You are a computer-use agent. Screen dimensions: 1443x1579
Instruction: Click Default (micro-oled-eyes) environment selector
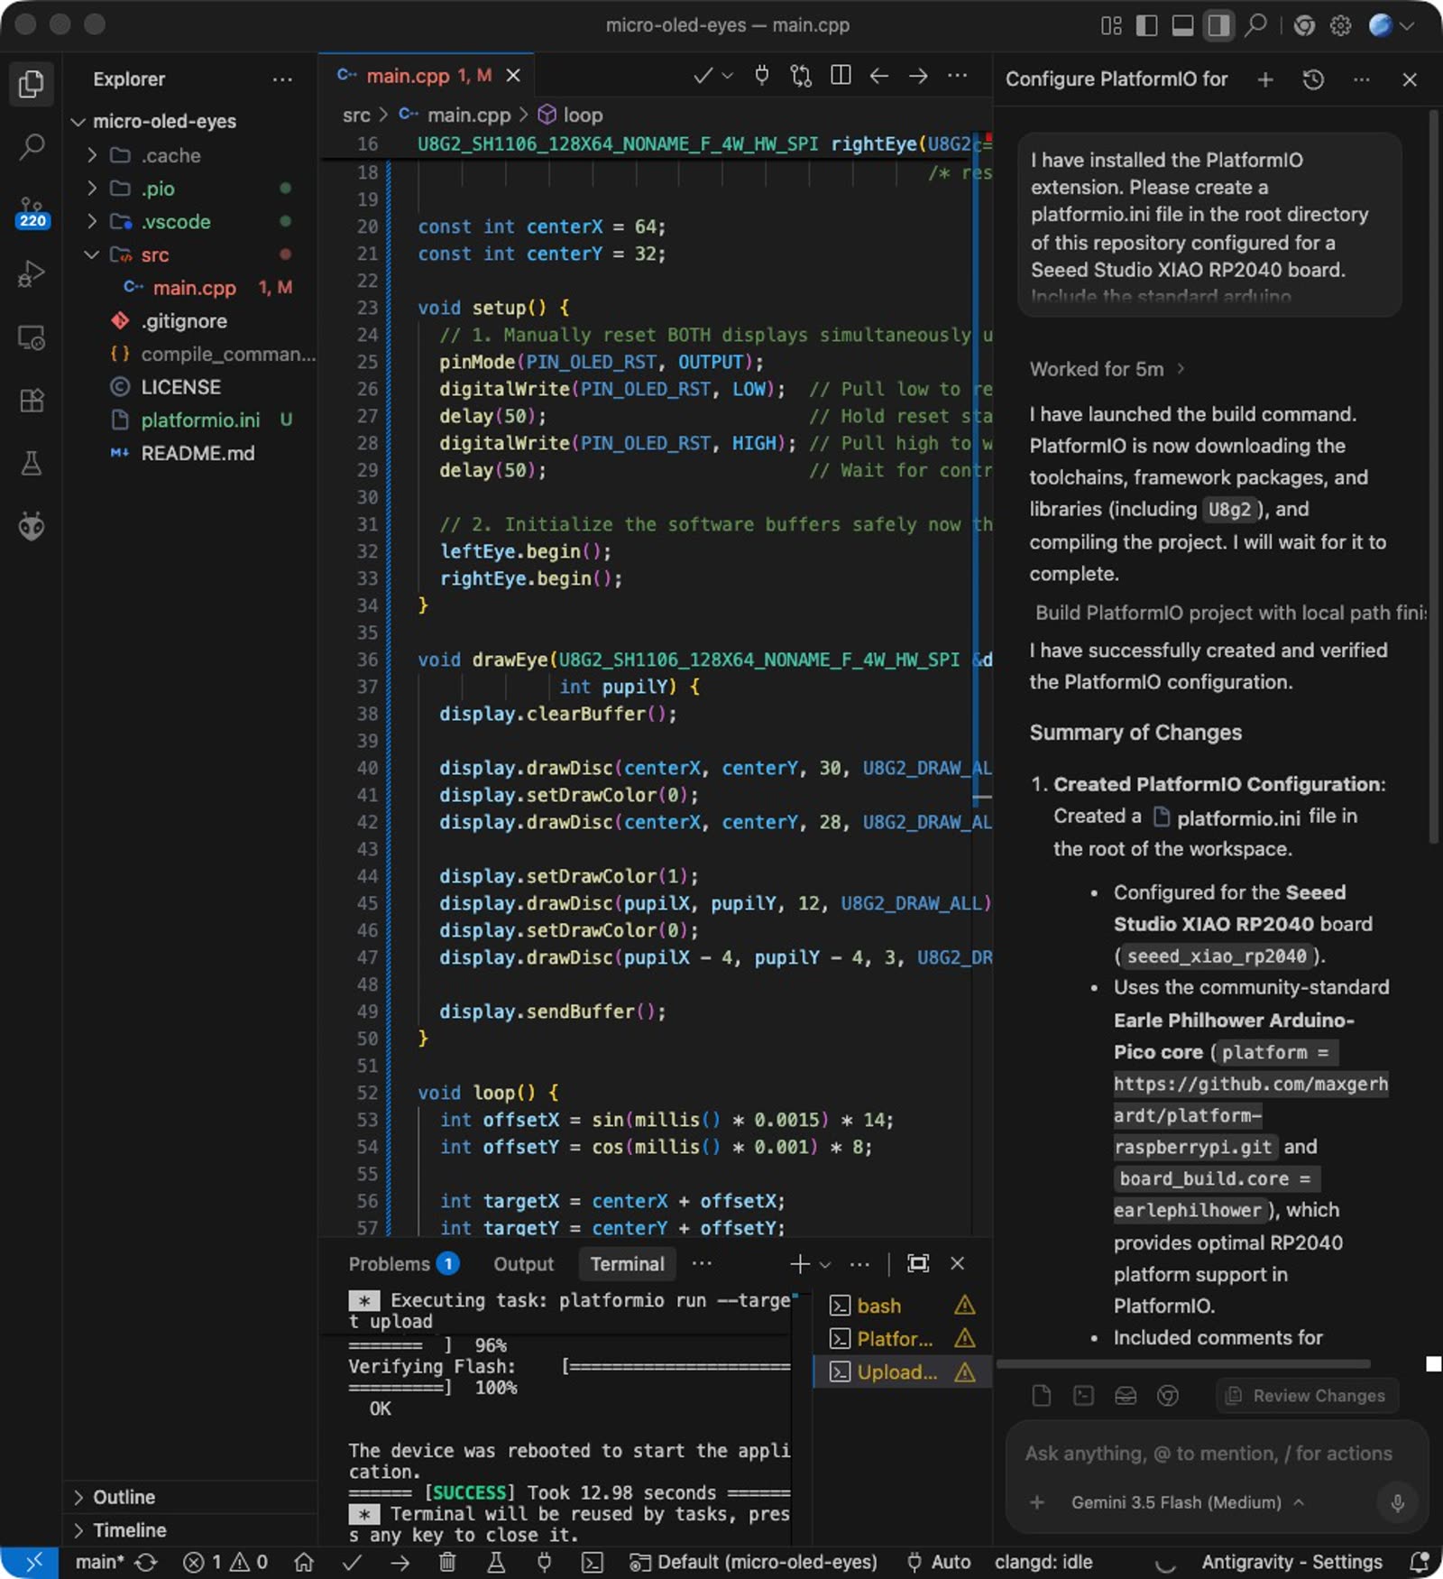click(x=753, y=1562)
